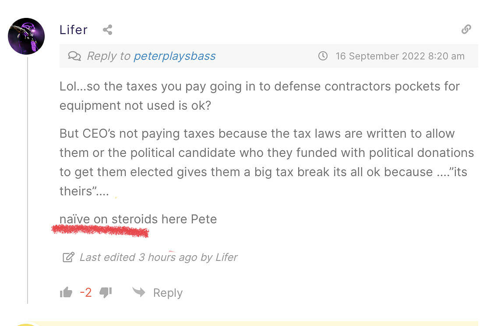Click the clock icon near the date
497x326 pixels.
tap(323, 56)
